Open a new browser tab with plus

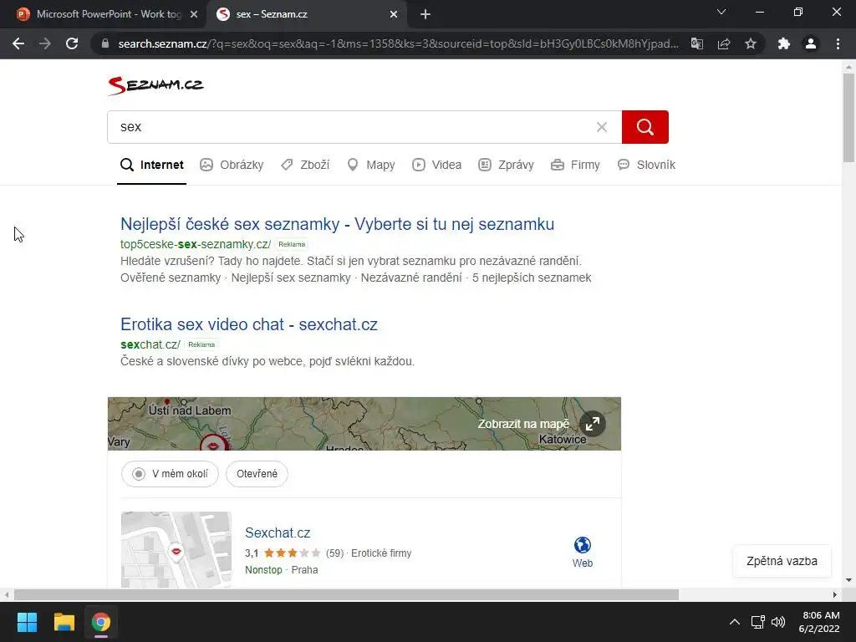[x=425, y=15]
